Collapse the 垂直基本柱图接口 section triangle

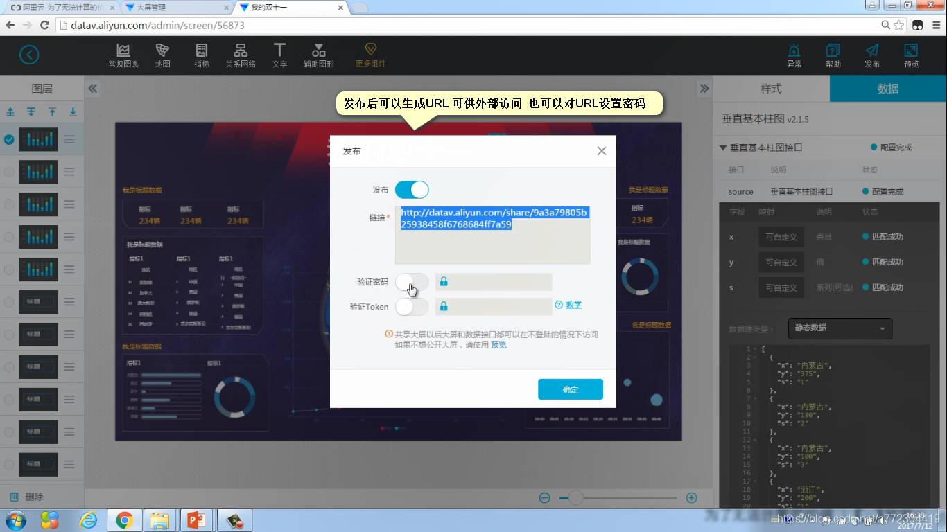723,148
